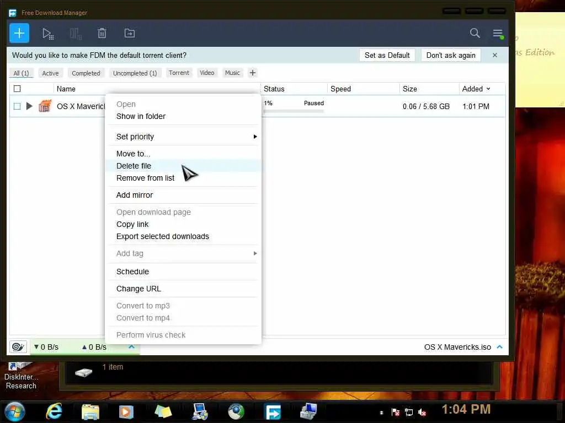Open the Windows Start orb
The image size is (565, 423).
pyautogui.click(x=15, y=412)
